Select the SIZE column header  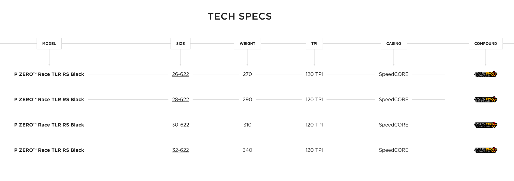click(181, 44)
